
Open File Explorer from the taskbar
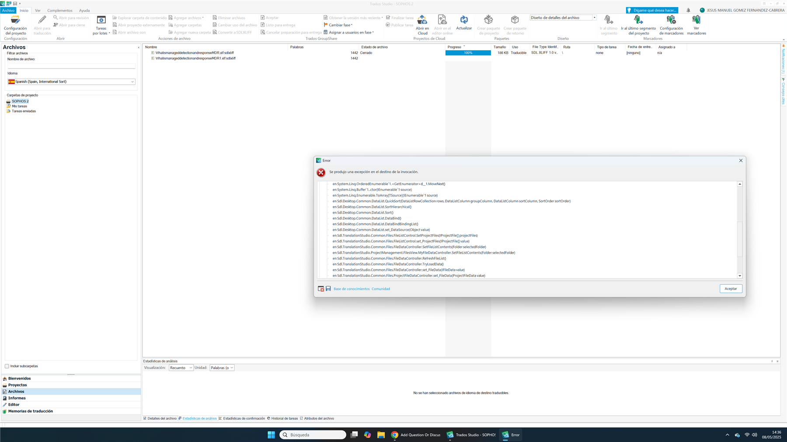point(381,435)
